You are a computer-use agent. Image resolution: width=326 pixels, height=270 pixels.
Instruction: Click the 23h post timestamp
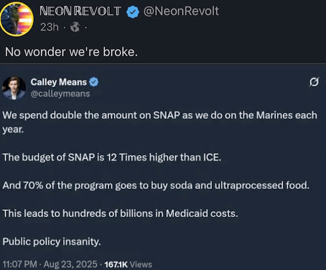[x=49, y=27]
